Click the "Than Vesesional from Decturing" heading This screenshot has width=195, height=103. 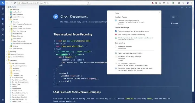[73, 34]
